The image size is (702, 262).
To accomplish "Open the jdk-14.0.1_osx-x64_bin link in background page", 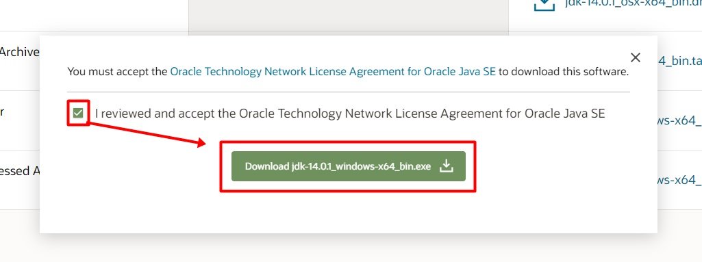I will click(633, 3).
